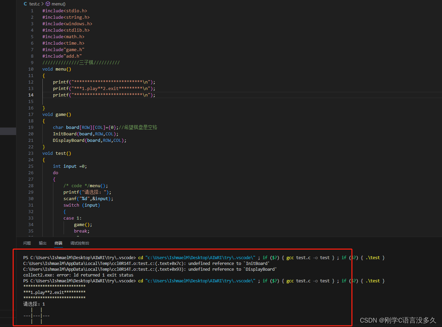Click line number 20 in the editor

click(31, 134)
